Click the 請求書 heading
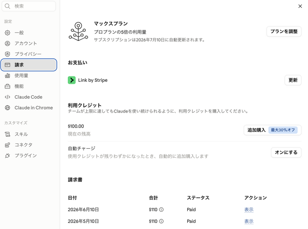The image size is (308, 229). (x=75, y=180)
